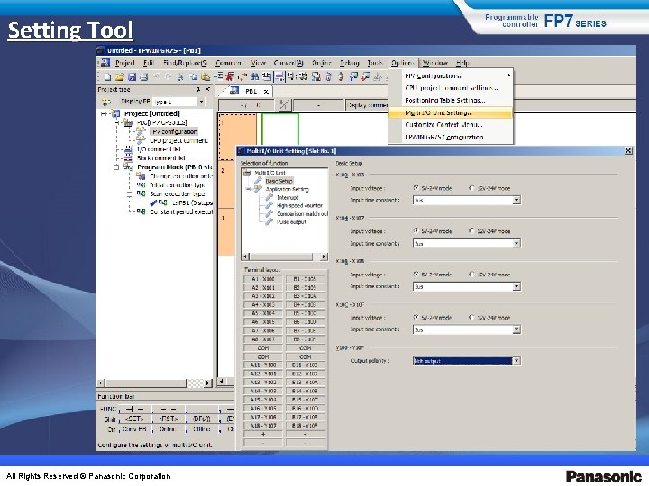Select 5V-24V mode for X104-X107

(416, 231)
